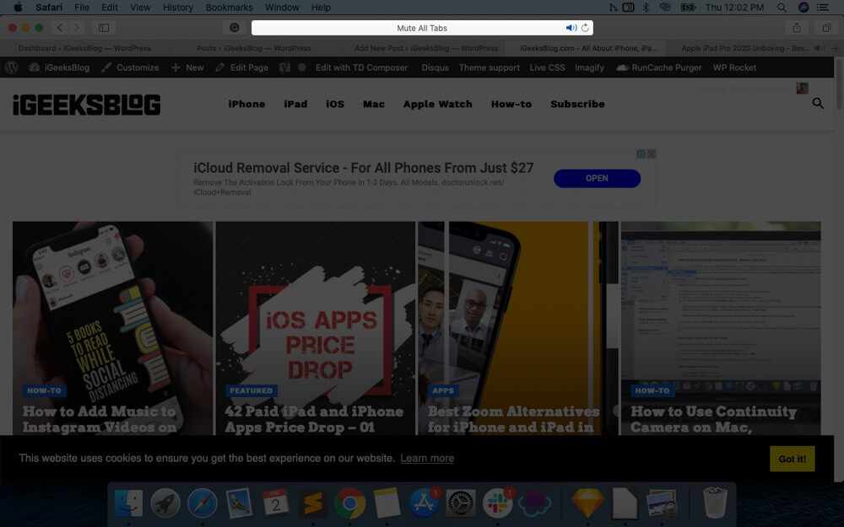Go forward with the Safari forward arrow
This screenshot has height=527, width=844.
(77, 28)
